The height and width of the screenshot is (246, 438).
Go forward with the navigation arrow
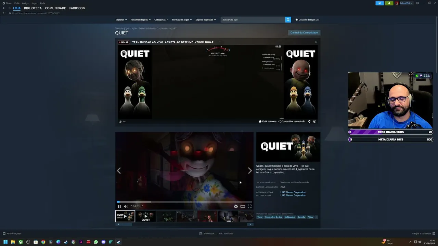pos(9,8)
